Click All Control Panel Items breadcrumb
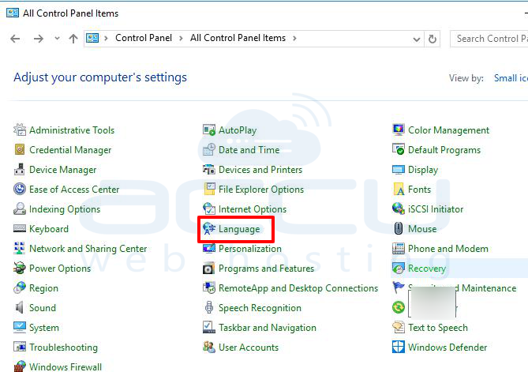The width and height of the screenshot is (528, 372). (x=238, y=38)
